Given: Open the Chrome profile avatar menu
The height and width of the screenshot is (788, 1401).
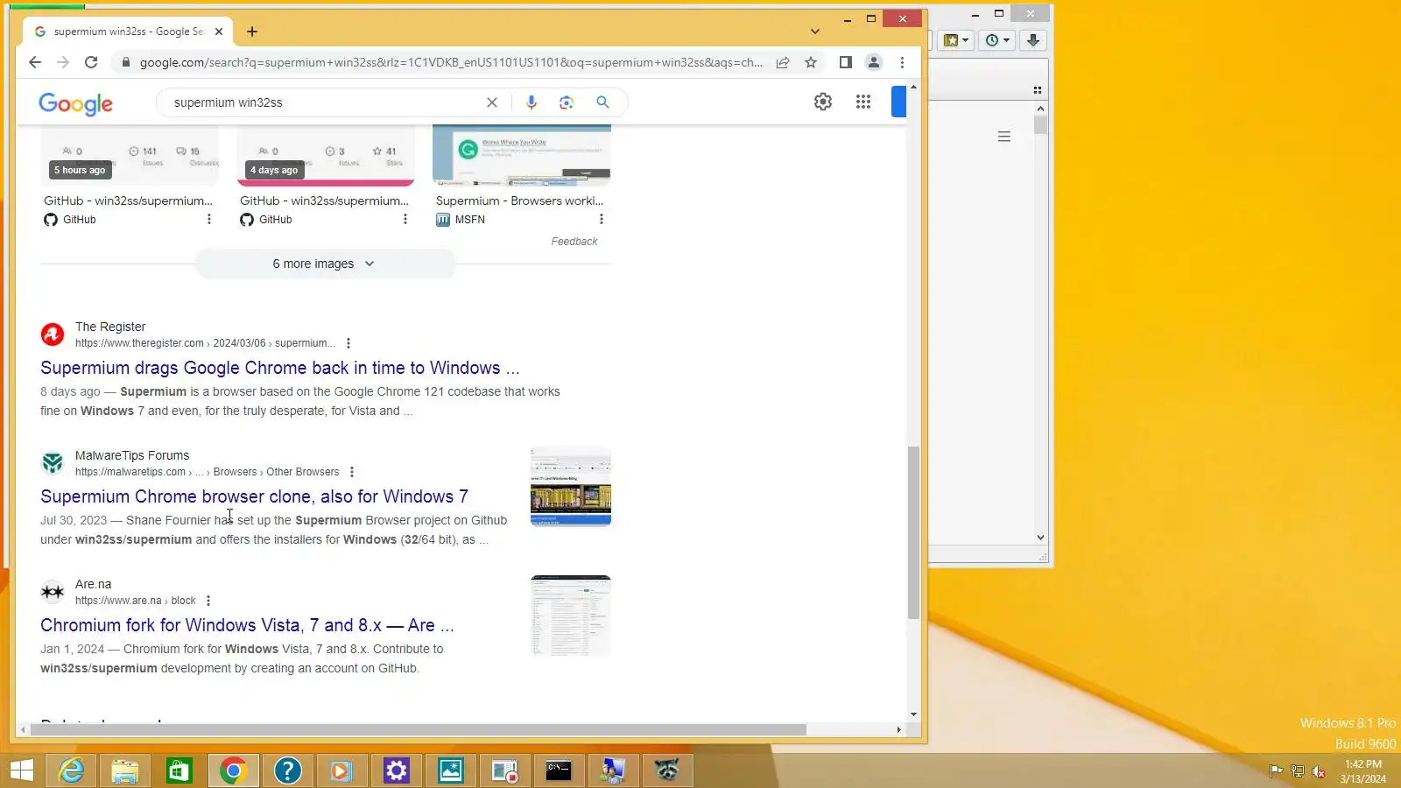Looking at the screenshot, I should 874,62.
